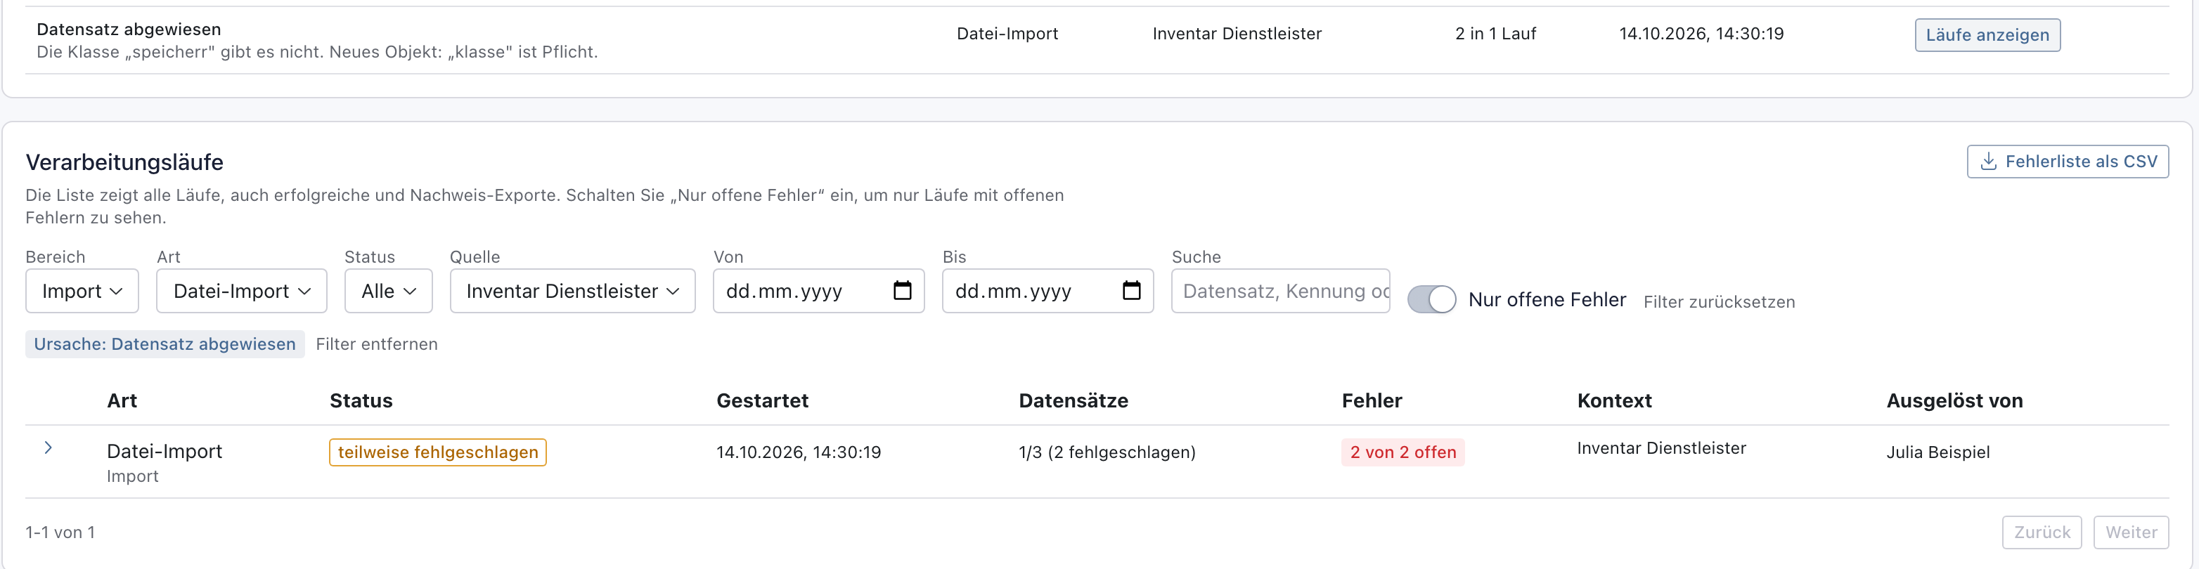Click the Datensatz abgewiesen error title

129,29
